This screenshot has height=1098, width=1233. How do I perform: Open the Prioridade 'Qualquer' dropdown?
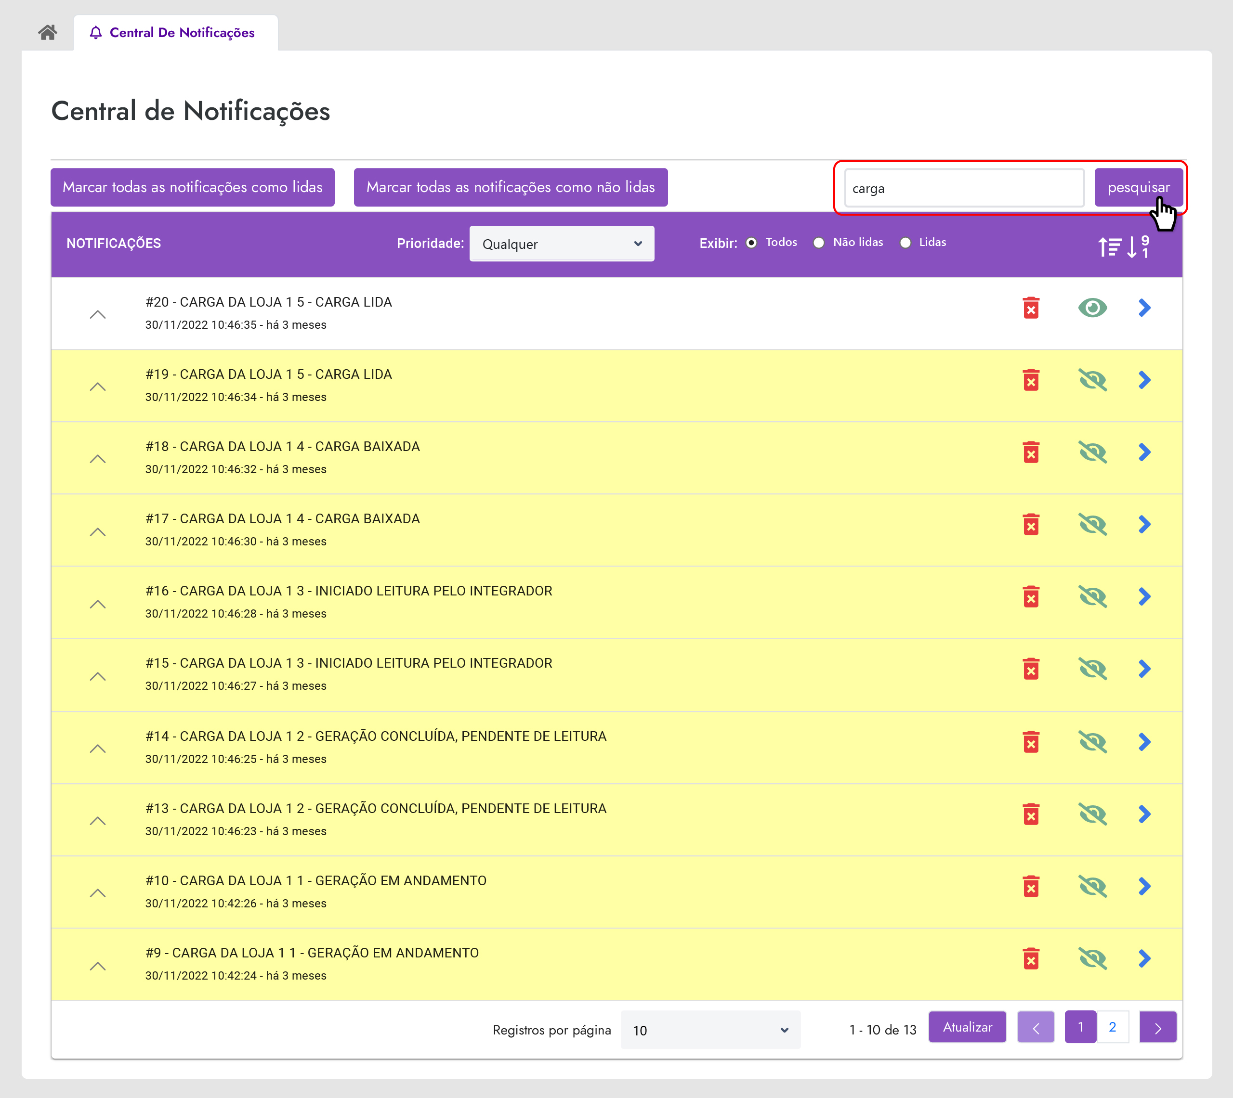point(561,244)
